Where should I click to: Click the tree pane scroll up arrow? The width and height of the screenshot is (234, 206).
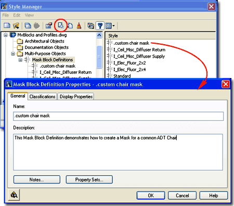99,35
